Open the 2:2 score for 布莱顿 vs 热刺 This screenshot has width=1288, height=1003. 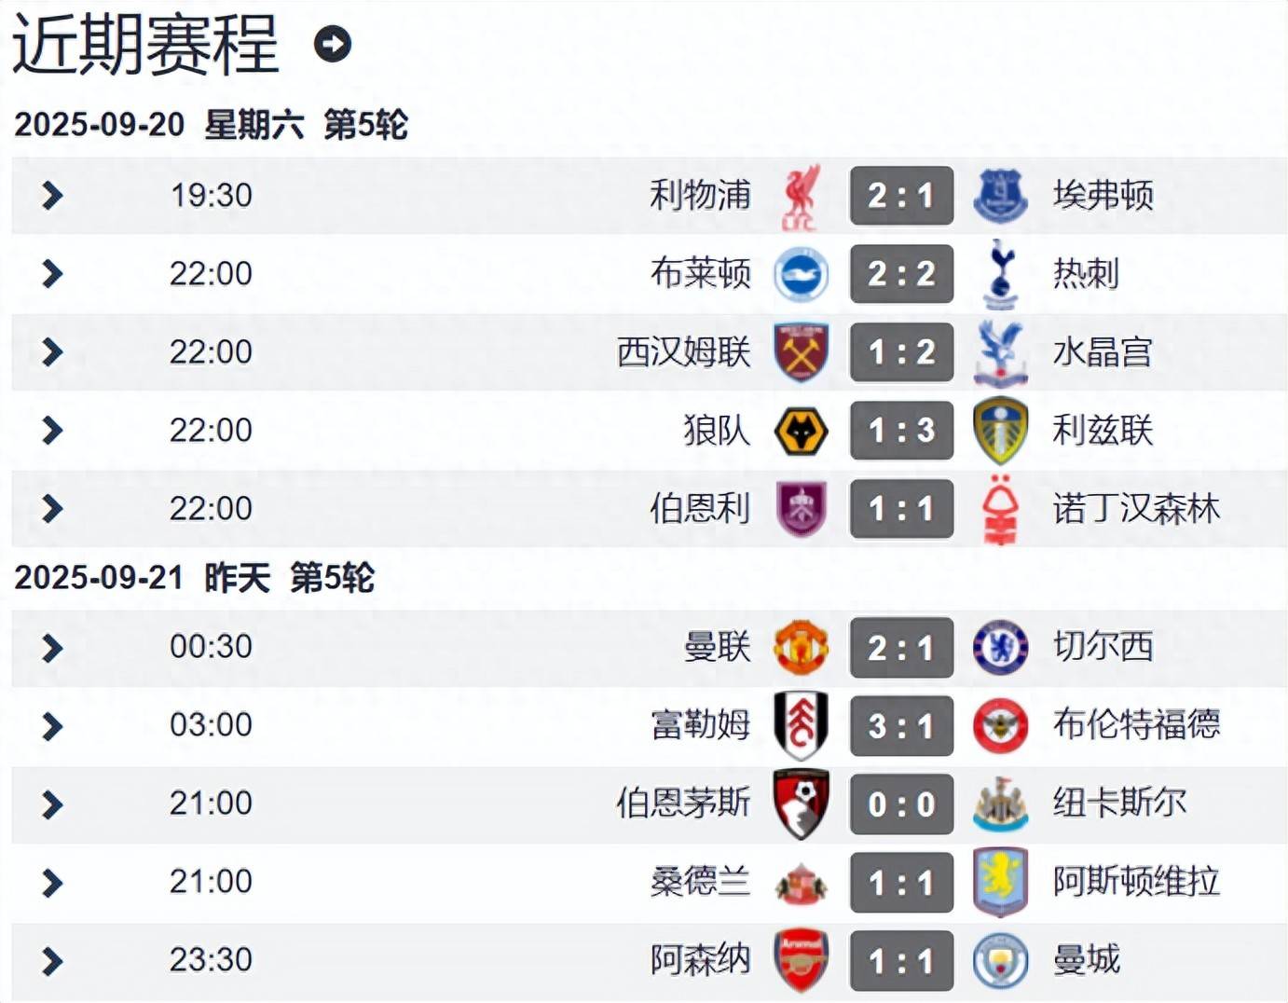[x=901, y=274]
